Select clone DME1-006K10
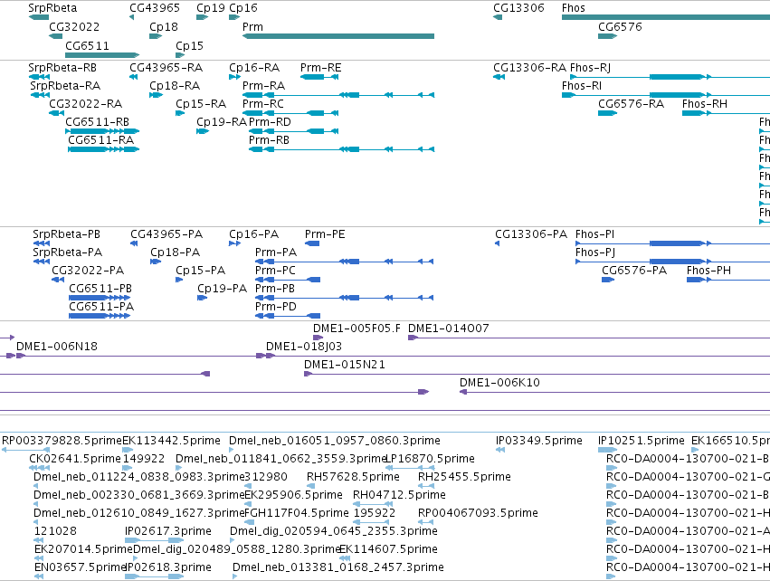 499,383
